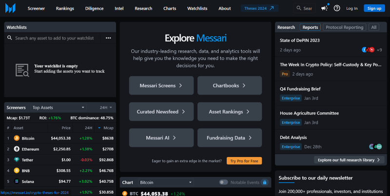Viewport: 390px width, 196px height.
Task: Click the header search field
Action: (x=305, y=8)
